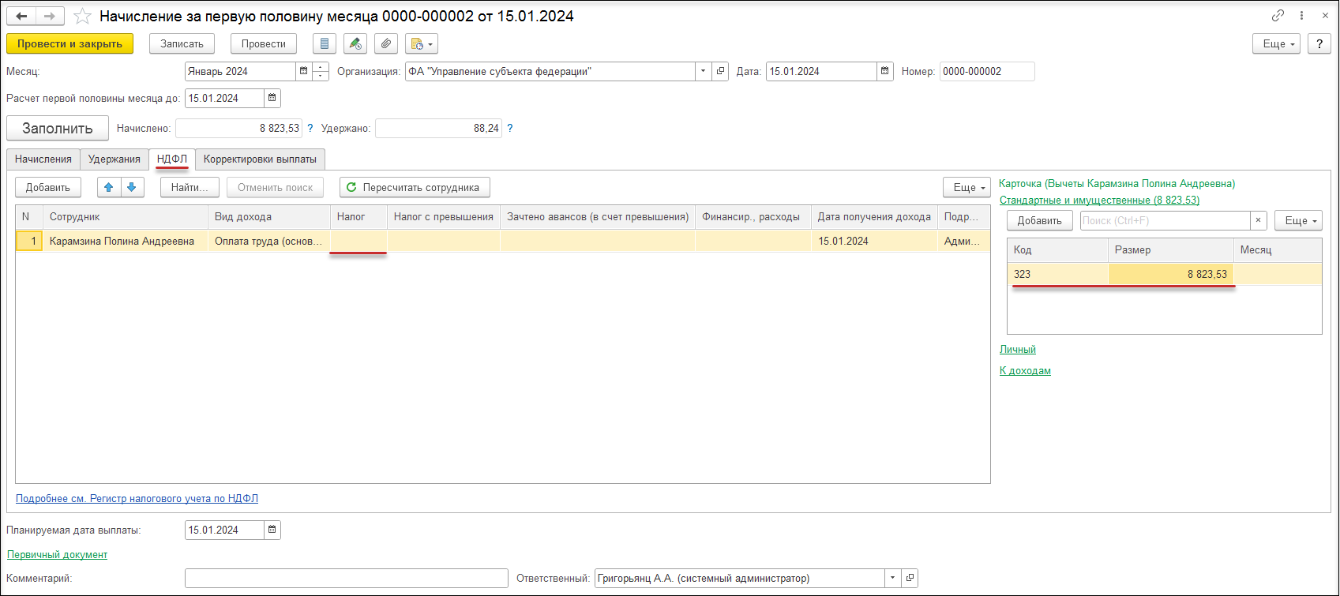Click Провести и закрыть button
The image size is (1340, 596).
[x=69, y=44]
